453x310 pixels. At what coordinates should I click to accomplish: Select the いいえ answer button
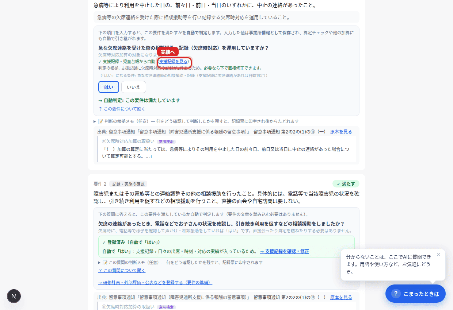pyautogui.click(x=134, y=87)
